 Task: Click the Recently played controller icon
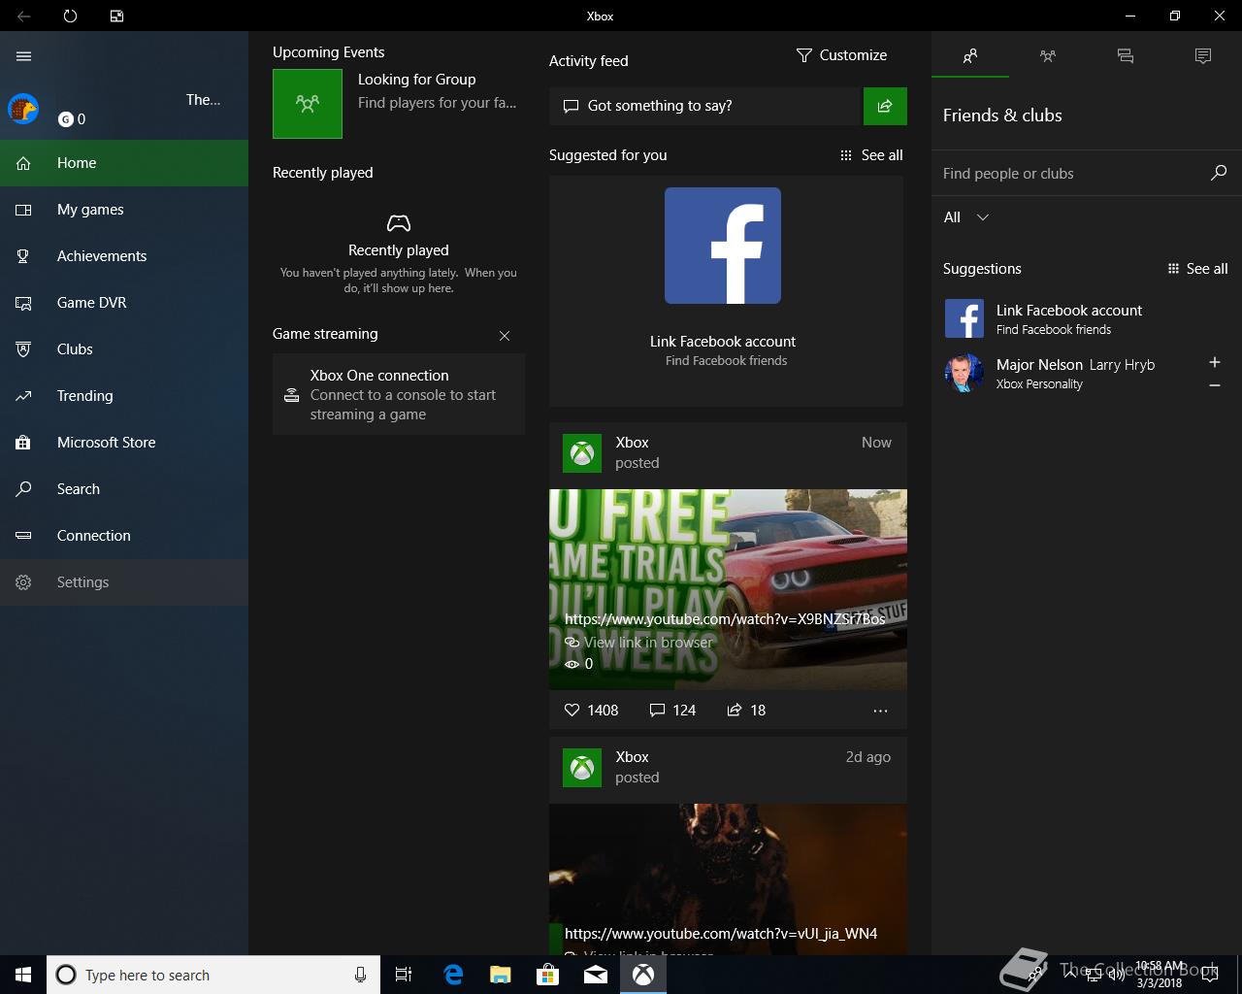[399, 223]
